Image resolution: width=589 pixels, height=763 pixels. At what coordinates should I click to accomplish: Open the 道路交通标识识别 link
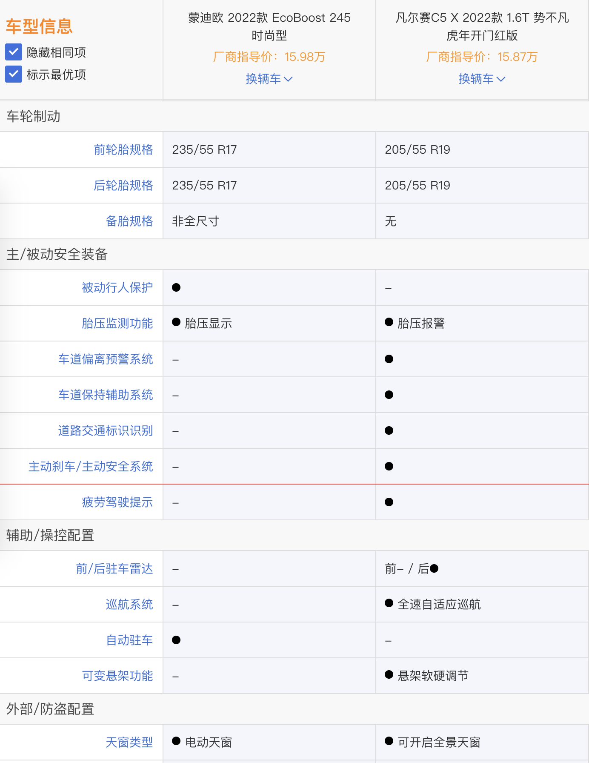pos(106,430)
